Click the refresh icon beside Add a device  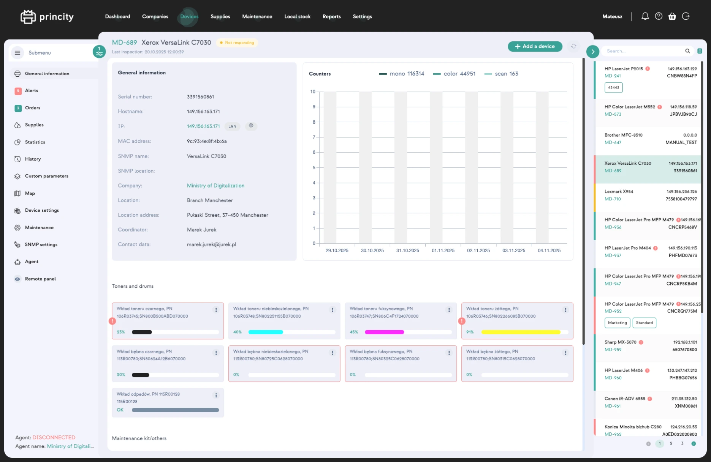click(x=573, y=46)
